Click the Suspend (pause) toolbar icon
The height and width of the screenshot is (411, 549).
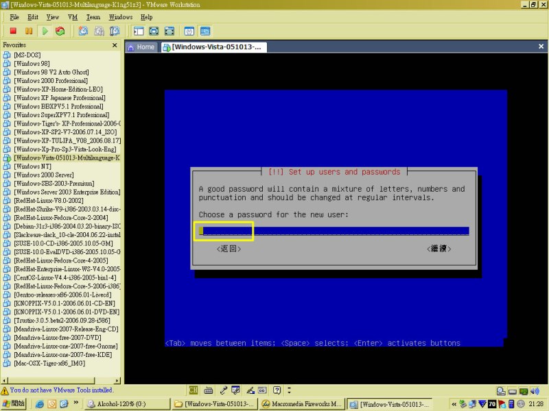click(x=29, y=31)
